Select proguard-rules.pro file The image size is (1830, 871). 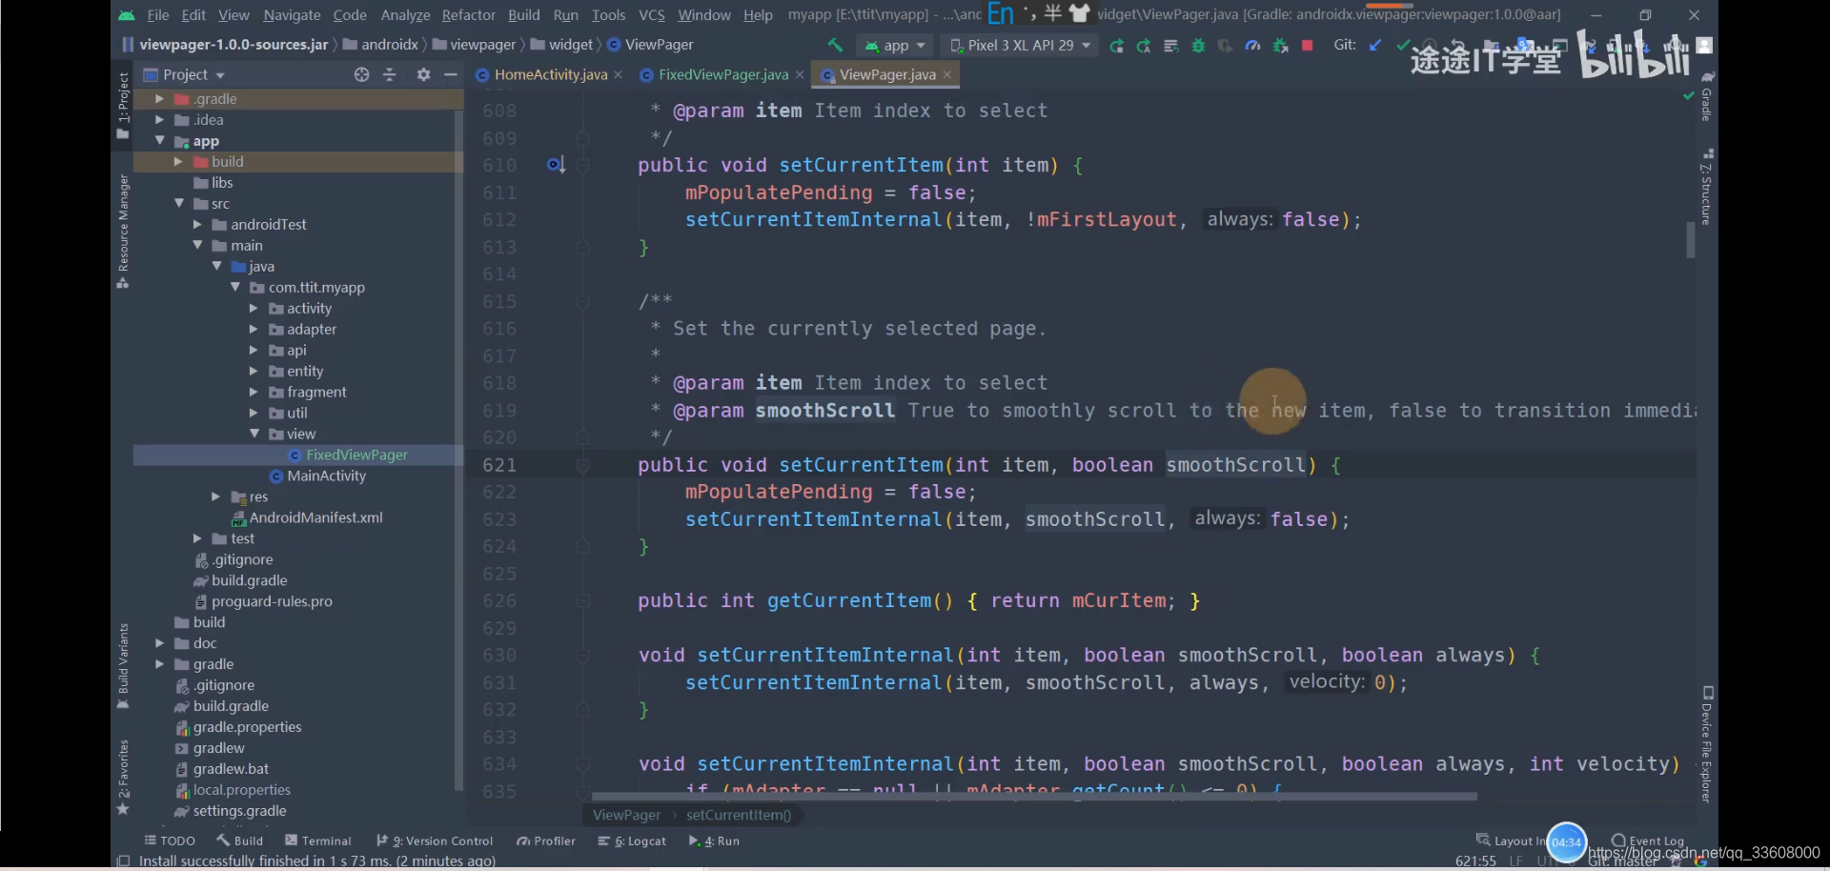[x=264, y=602]
